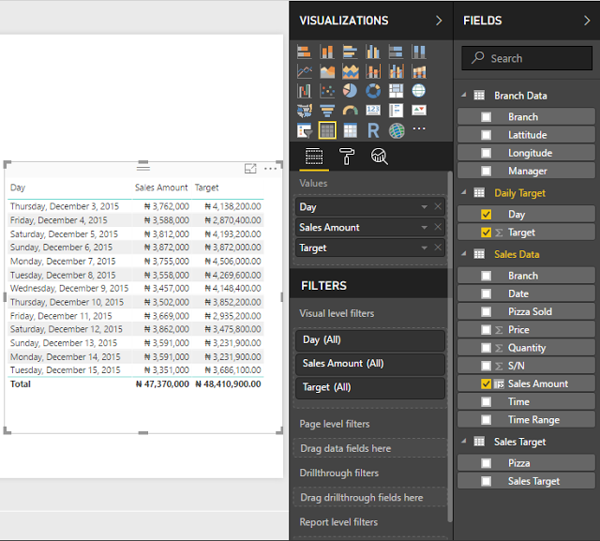Select Line and stacked column chart
Image resolution: width=600 pixels, height=541 pixels.
click(x=373, y=71)
